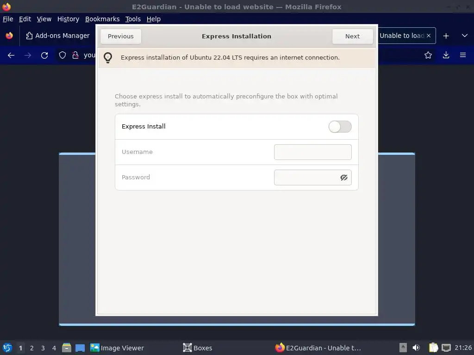Click the insecure connection lock icon

[x=75, y=55]
